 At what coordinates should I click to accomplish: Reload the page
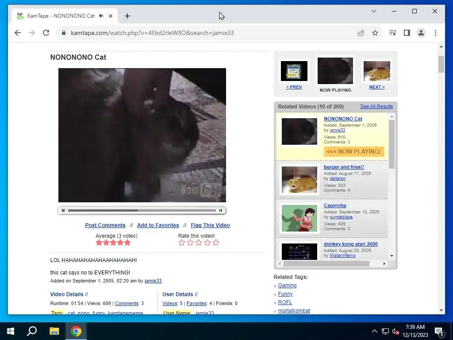click(x=46, y=33)
